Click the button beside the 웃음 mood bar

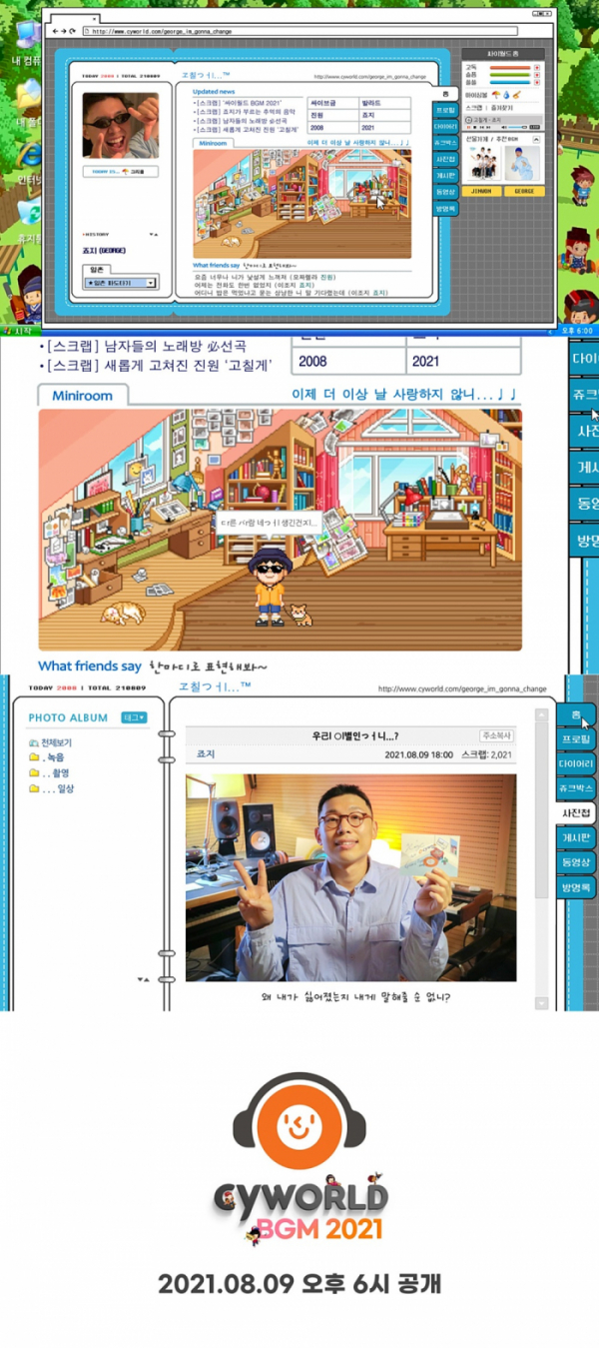(537, 82)
